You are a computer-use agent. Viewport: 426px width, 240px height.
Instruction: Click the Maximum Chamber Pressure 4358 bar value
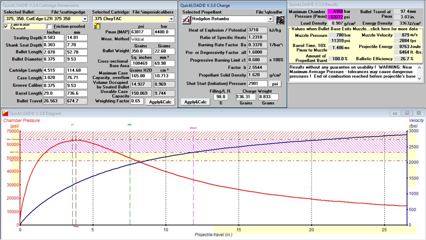point(335,11)
